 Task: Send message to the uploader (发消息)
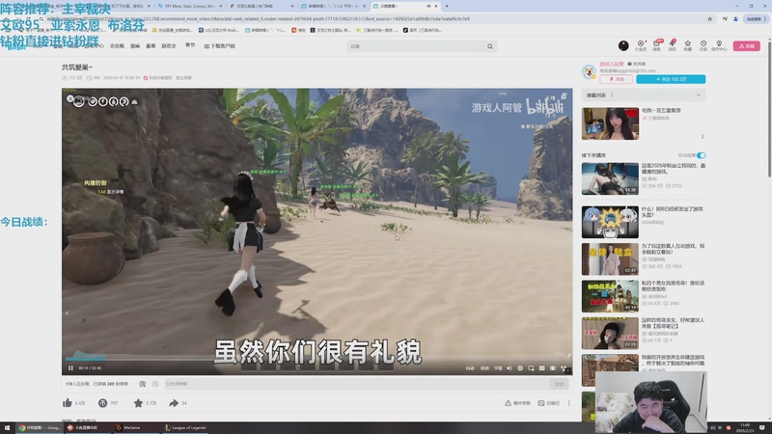pyautogui.click(x=637, y=64)
